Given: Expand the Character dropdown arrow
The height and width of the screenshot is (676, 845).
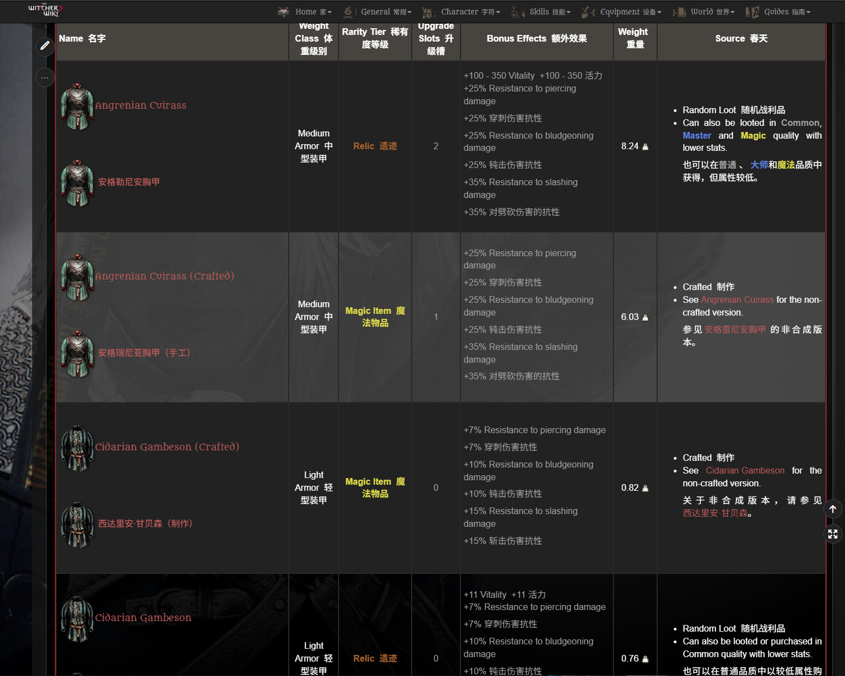Looking at the screenshot, I should click(x=498, y=12).
